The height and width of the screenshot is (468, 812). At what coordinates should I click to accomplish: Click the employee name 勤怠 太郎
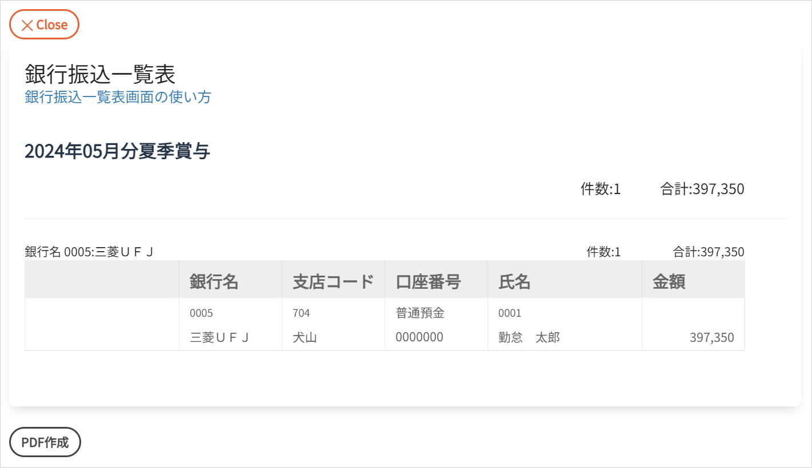[x=529, y=337]
